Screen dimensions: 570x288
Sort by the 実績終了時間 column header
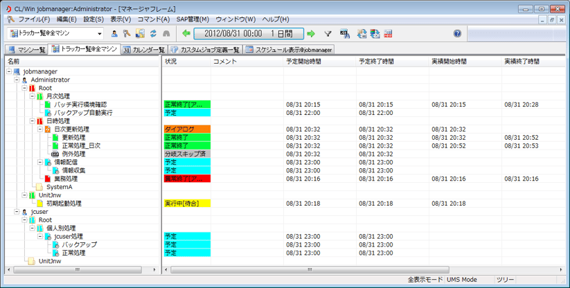[x=533, y=62]
